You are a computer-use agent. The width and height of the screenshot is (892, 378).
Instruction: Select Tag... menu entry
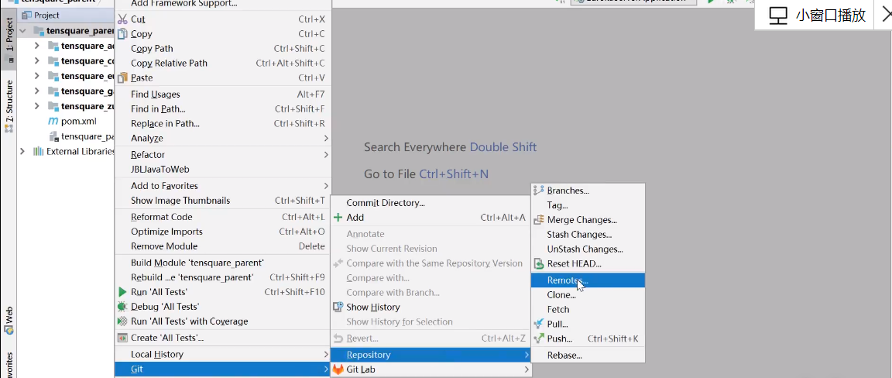click(x=588, y=205)
